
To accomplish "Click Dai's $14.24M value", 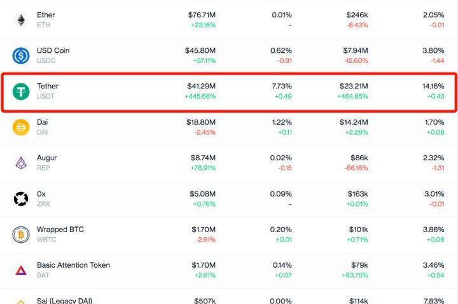I will click(353, 121).
